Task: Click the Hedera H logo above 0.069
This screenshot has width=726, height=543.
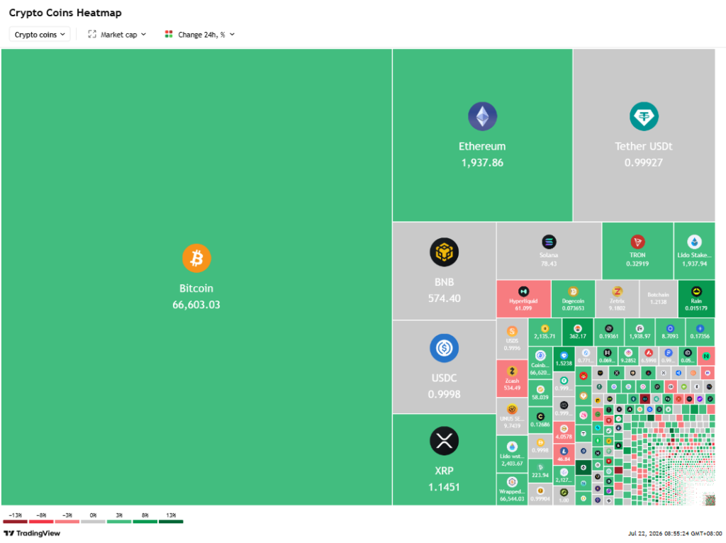Action: tap(608, 353)
